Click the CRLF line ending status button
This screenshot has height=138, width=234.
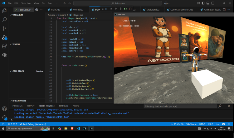210,124
